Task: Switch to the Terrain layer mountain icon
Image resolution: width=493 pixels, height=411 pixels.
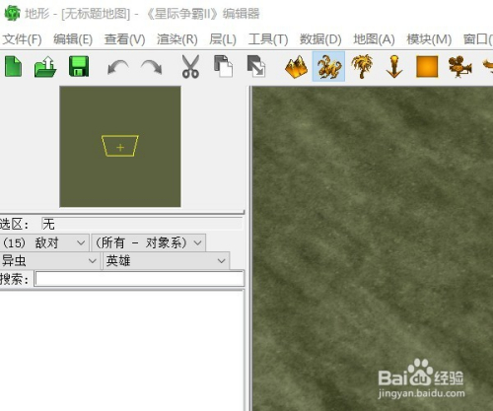Action: pyautogui.click(x=296, y=67)
